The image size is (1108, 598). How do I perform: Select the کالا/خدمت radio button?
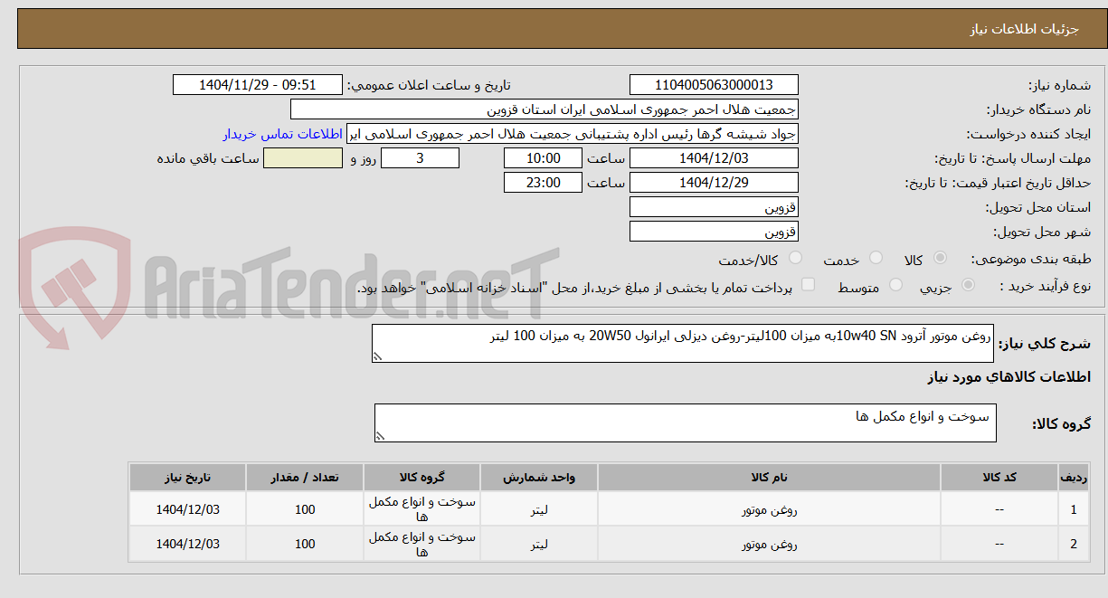point(795,259)
